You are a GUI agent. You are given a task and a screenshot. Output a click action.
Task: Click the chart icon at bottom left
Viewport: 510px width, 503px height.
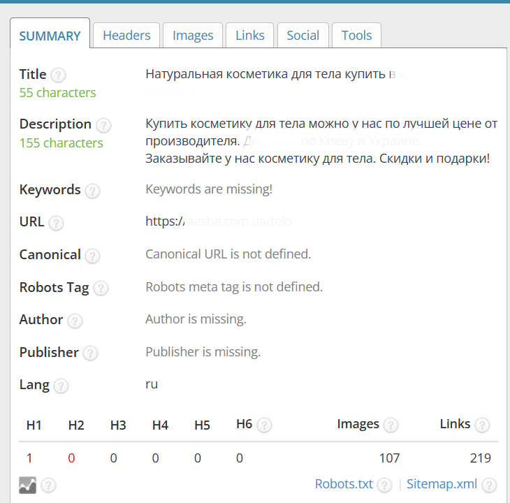coord(28,485)
